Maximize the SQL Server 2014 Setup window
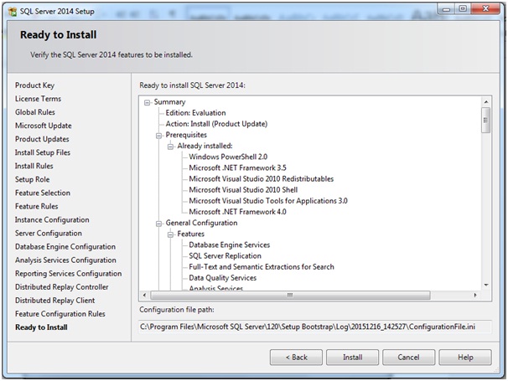The width and height of the screenshot is (508, 381). point(463,8)
